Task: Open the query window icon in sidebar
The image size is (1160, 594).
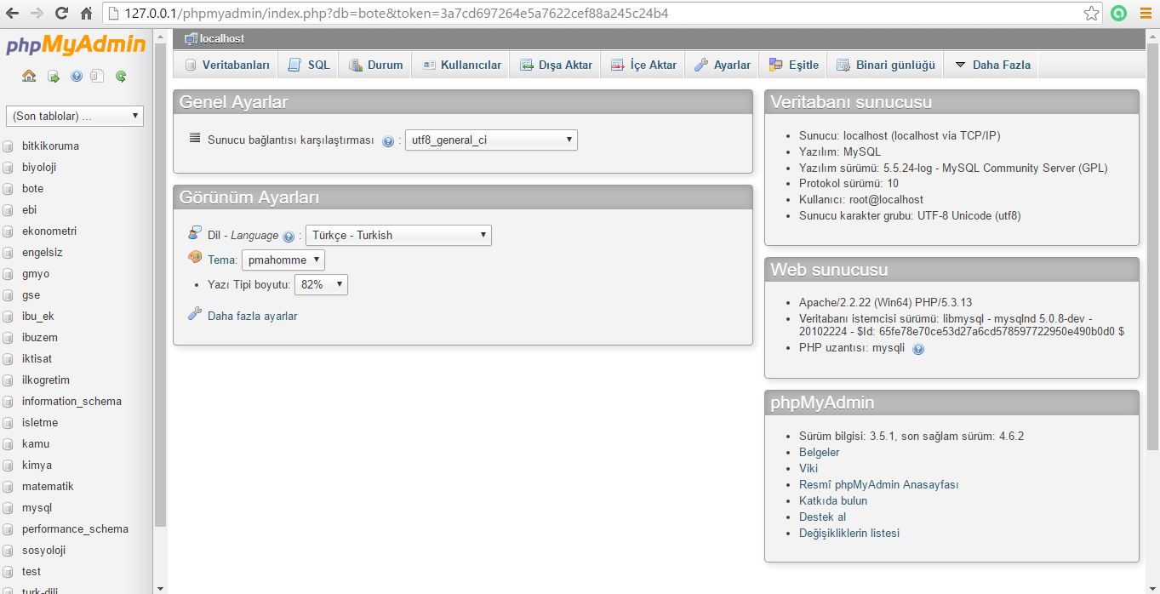Action: 53,76
